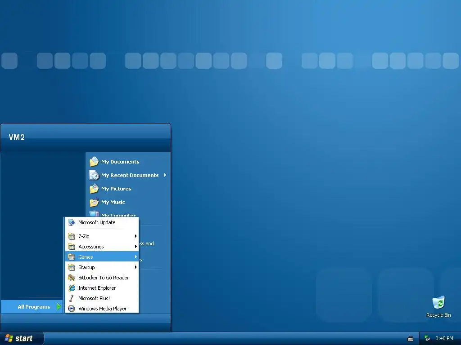Open the Microsoft Update icon

72,222
